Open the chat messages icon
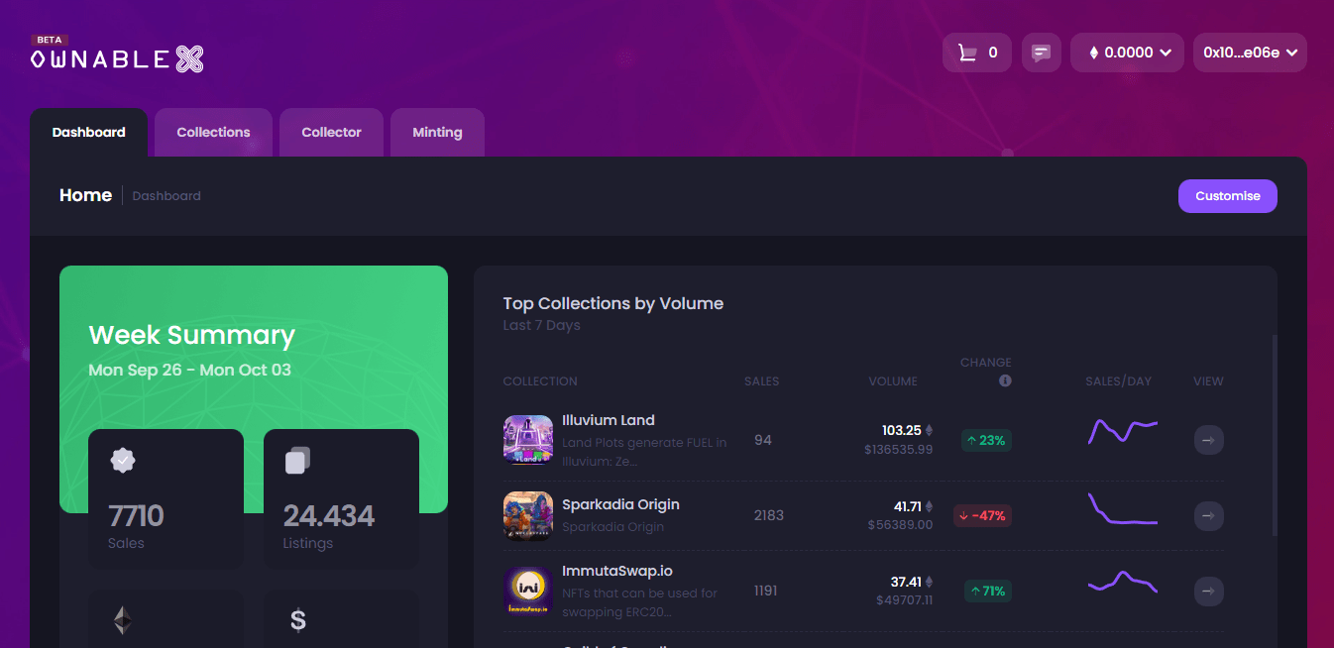This screenshot has width=1334, height=648. click(1041, 53)
